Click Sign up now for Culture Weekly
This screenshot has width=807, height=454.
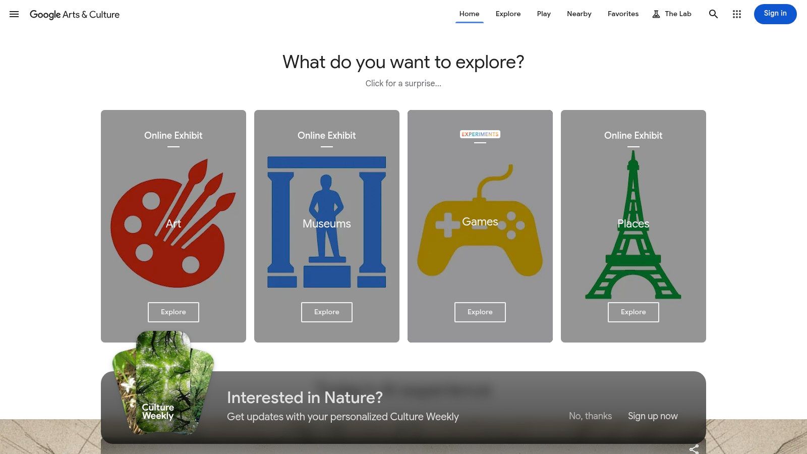(653, 416)
